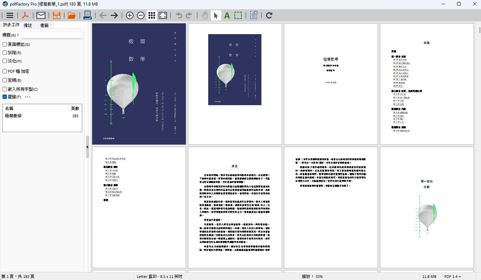The height and width of the screenshot is (280, 481).
Task: Click the refresh arrow icon
Action: click(x=269, y=15)
